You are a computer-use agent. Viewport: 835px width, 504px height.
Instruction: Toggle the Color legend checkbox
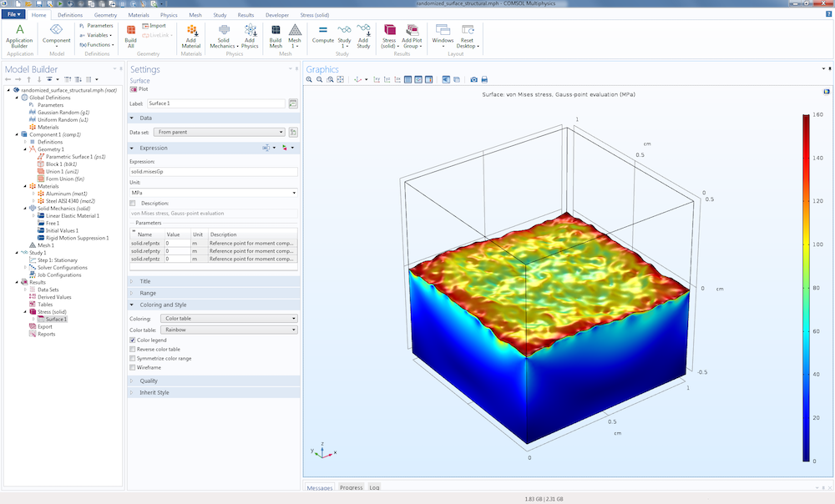click(x=133, y=340)
